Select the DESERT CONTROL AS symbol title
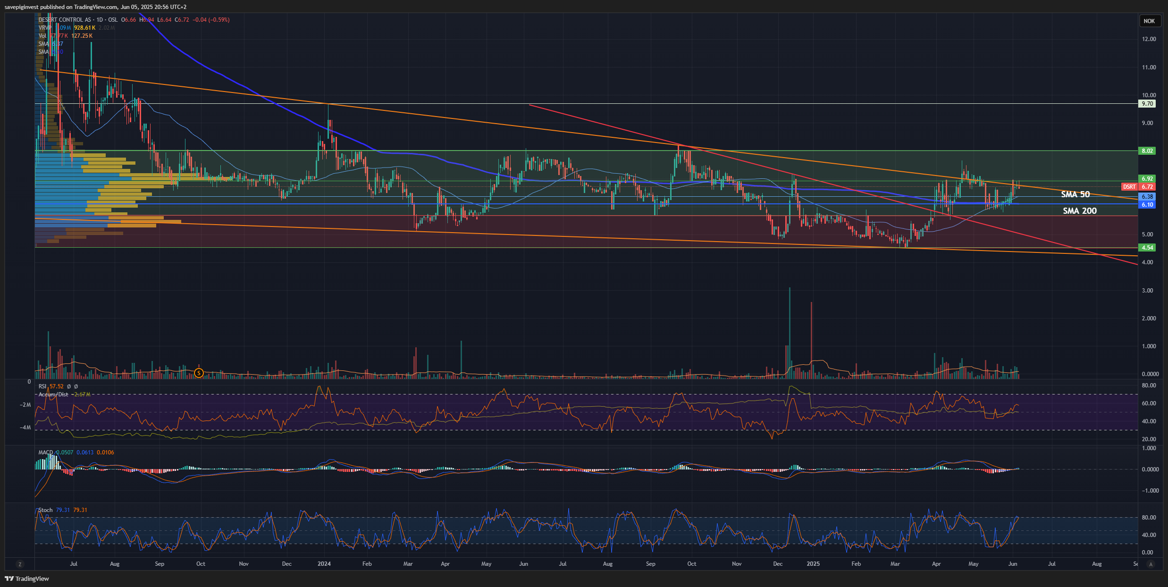The width and height of the screenshot is (1168, 587). [65, 20]
